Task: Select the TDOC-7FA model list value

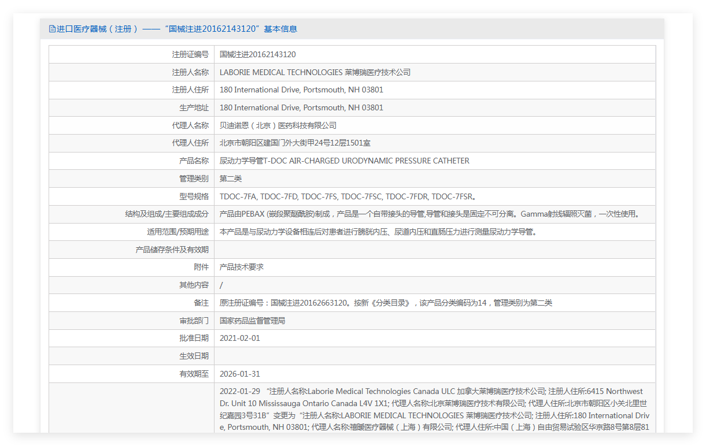Action: (x=348, y=196)
